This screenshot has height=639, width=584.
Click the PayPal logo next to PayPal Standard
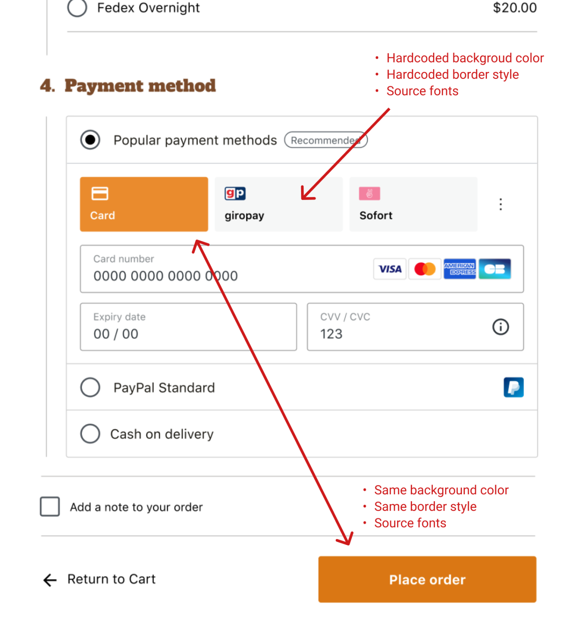coord(514,387)
